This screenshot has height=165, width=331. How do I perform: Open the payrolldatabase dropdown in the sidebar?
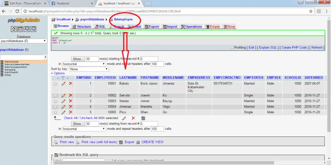[24, 41]
